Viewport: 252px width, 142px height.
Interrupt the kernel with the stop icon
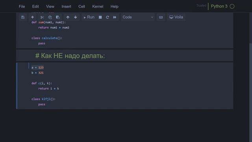click(100, 17)
